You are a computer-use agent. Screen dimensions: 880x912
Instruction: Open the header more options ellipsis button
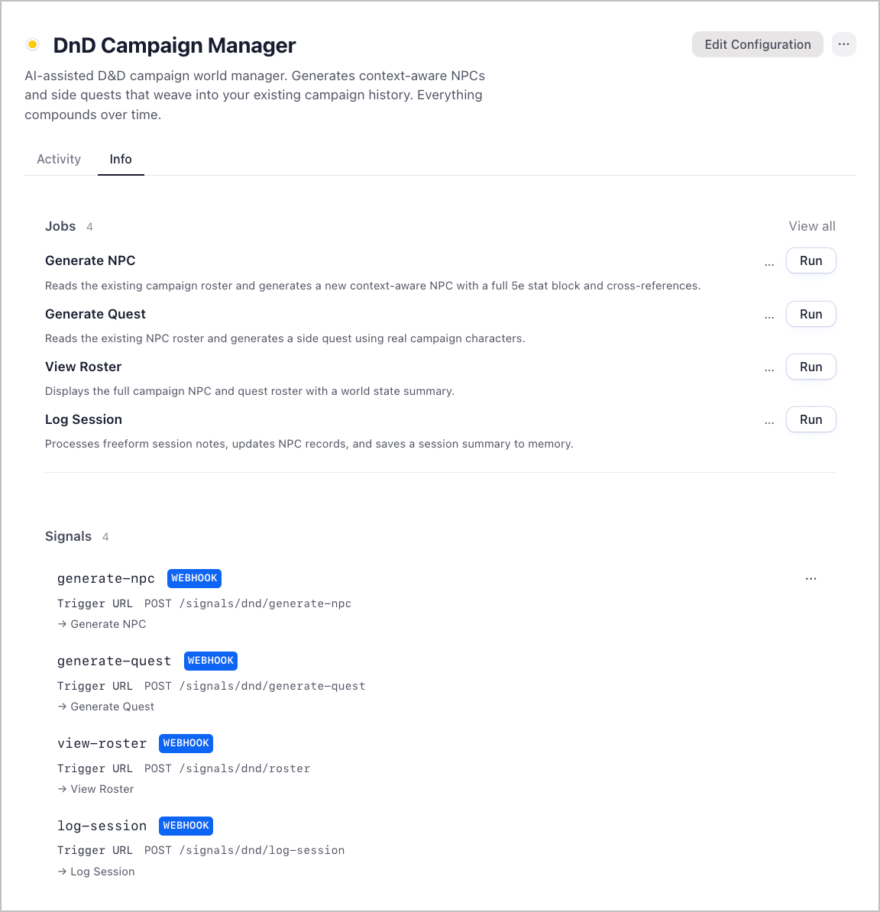point(843,44)
